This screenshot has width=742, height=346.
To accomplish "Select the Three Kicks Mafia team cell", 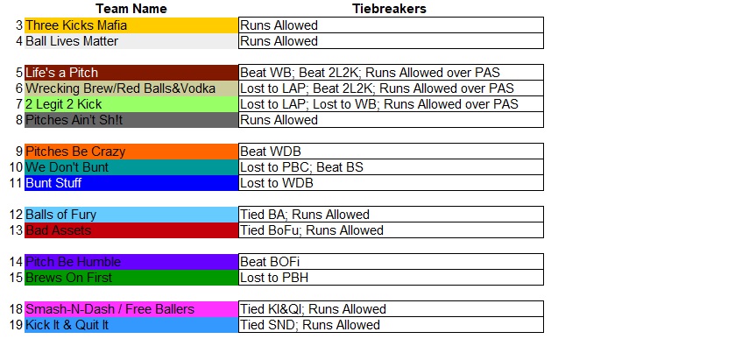I will (131, 25).
